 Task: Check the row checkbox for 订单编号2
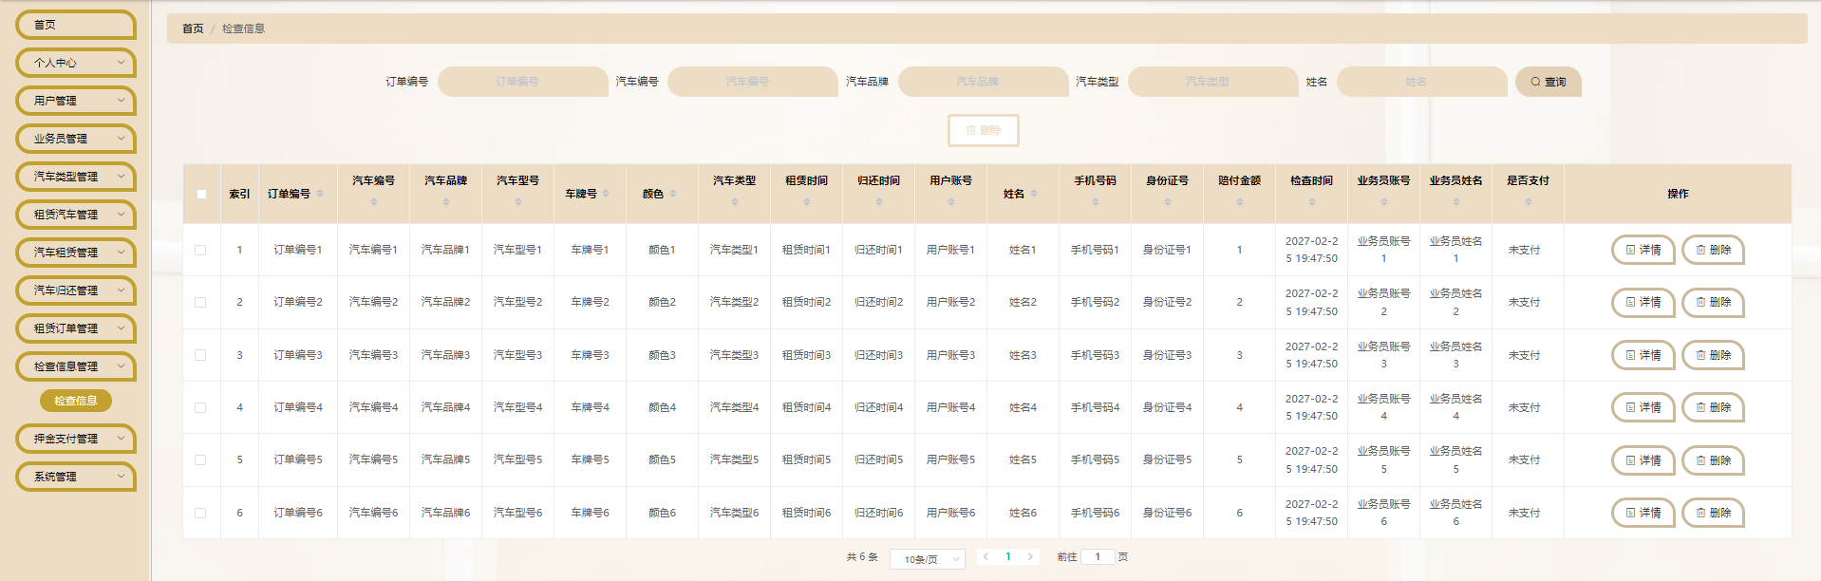click(200, 302)
